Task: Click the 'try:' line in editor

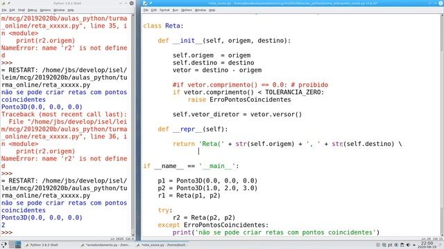Action: [x=165, y=210]
